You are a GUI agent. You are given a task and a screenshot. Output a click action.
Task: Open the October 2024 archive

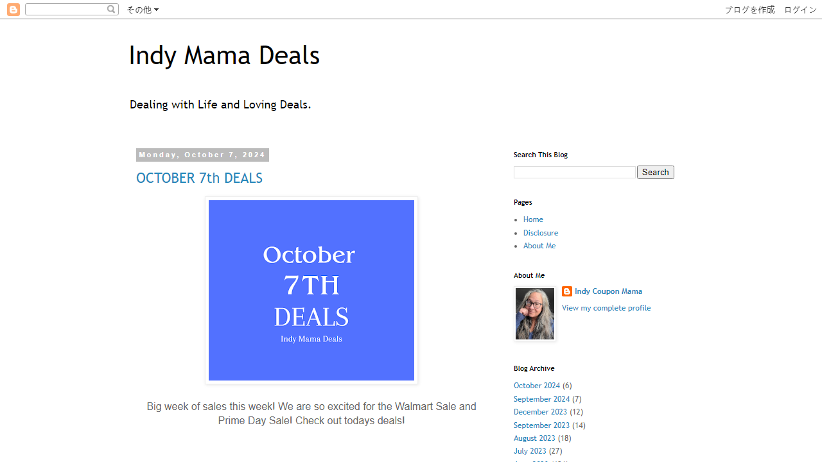[537, 386]
